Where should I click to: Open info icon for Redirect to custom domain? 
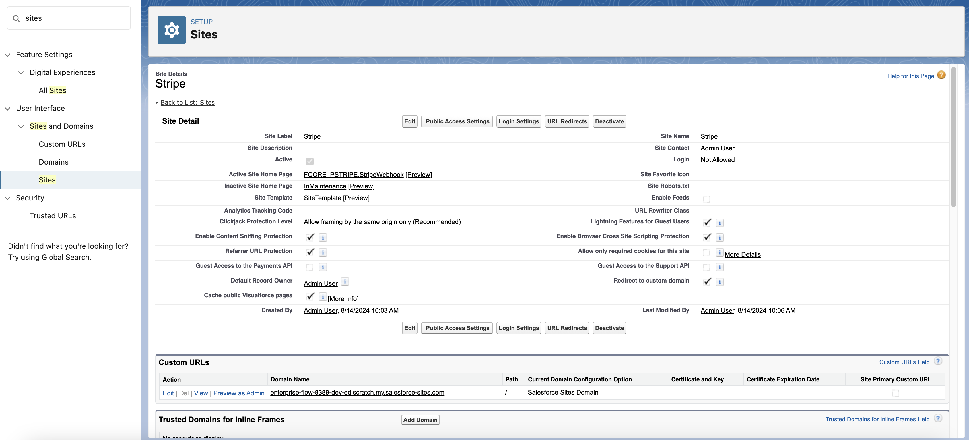[x=719, y=282]
